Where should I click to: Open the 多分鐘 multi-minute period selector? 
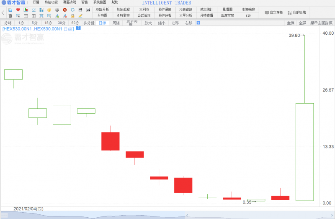pos(88,23)
